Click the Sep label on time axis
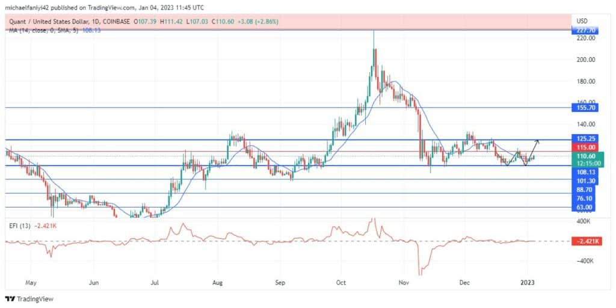This screenshot has width=616, height=308. pos(280,282)
